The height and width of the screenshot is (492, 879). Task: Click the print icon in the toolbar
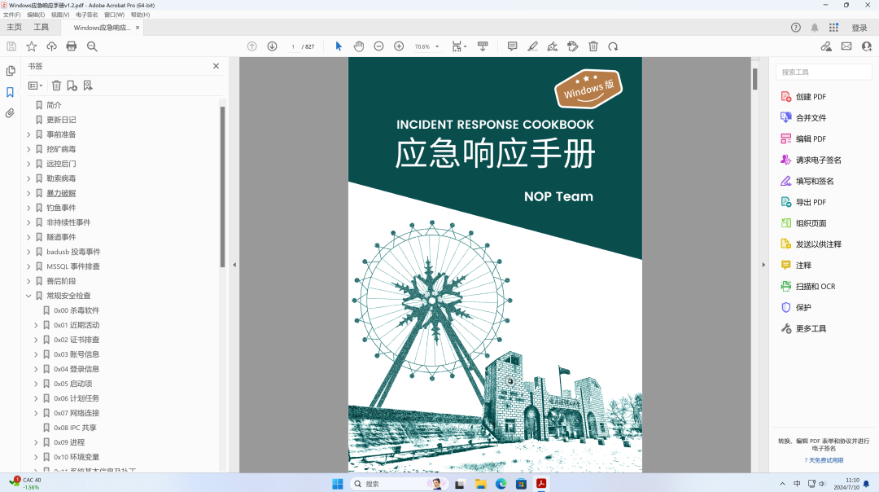(x=72, y=46)
